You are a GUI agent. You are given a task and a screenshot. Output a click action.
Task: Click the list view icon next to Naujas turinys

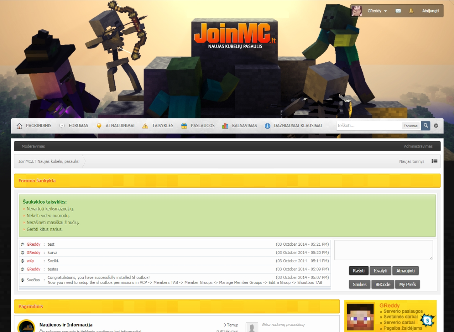(x=434, y=161)
